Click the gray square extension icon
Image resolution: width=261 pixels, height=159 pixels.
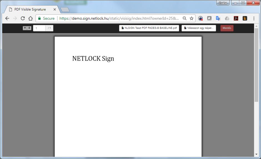point(209,18)
